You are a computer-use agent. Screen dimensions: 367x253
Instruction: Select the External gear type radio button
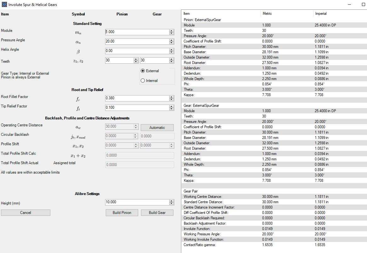143,71
